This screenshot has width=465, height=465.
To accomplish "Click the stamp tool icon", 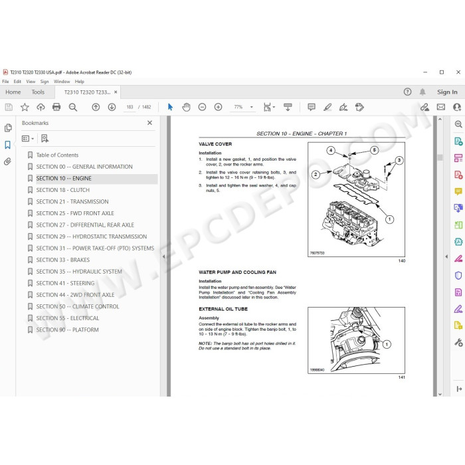I will 359,107.
